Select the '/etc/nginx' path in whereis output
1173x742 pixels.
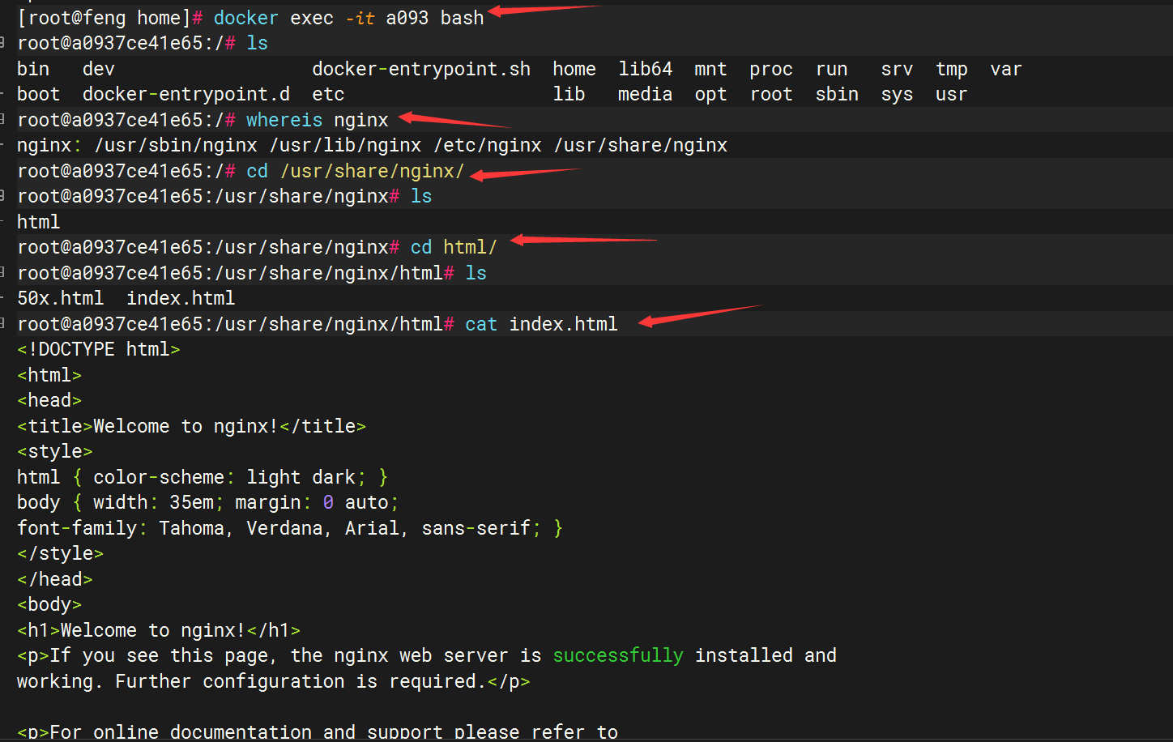487,145
